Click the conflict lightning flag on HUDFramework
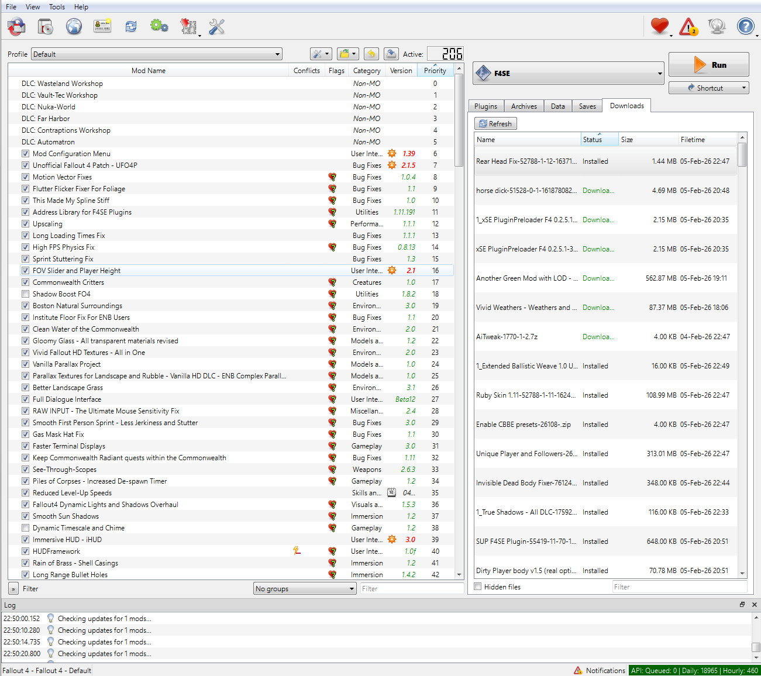Image resolution: width=761 pixels, height=676 pixels. tap(297, 551)
